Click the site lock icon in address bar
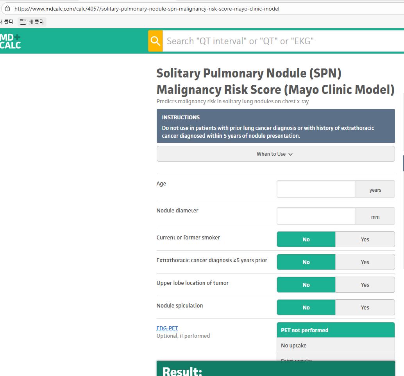The width and height of the screenshot is (404, 376). click(7, 9)
